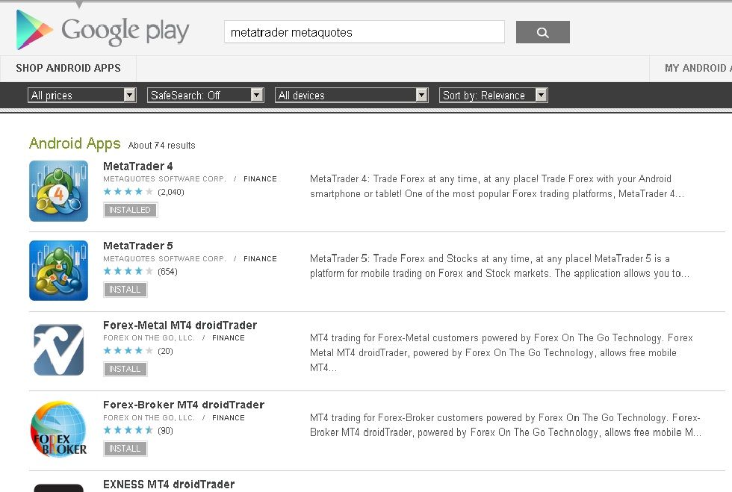Click the Android Apps heading
Image resolution: width=732 pixels, height=492 pixels.
pos(75,143)
